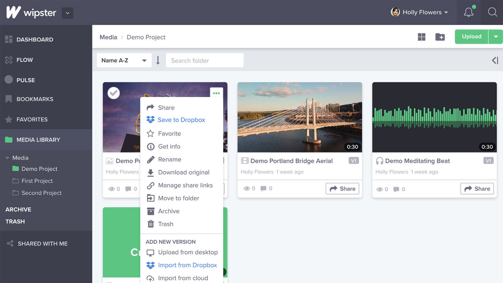503x283 pixels.
Task: Collapse the side panel arrow icon
Action: click(x=495, y=60)
